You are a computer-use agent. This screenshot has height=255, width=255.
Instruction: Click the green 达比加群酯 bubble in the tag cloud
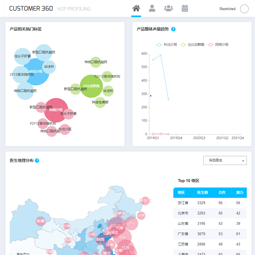92,86
